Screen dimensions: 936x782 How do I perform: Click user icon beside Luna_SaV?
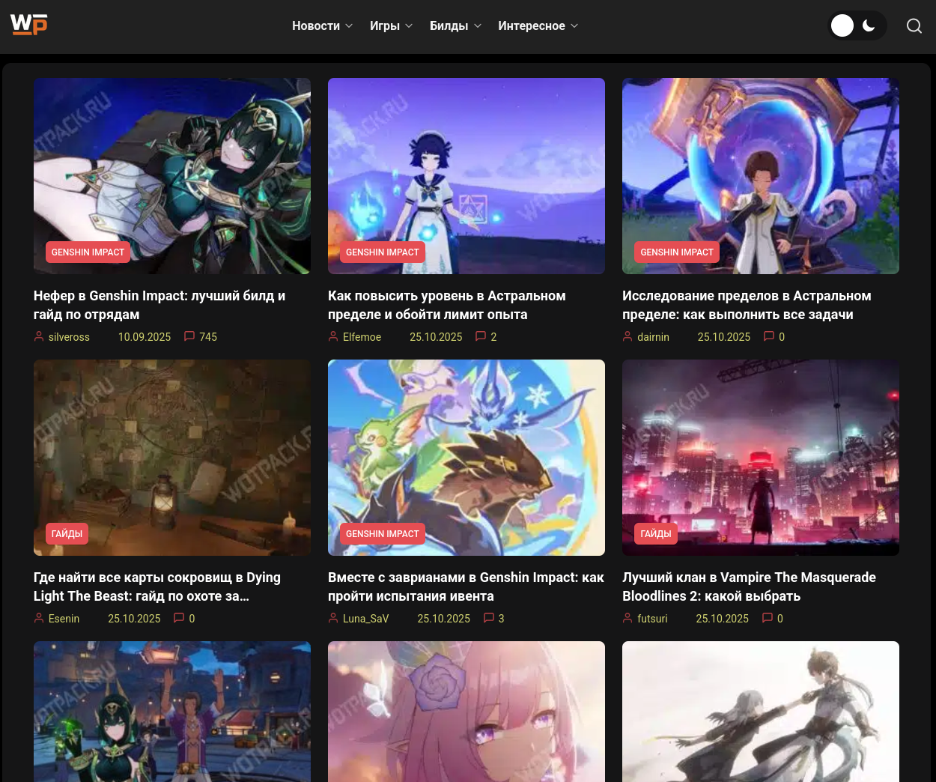[x=333, y=618]
